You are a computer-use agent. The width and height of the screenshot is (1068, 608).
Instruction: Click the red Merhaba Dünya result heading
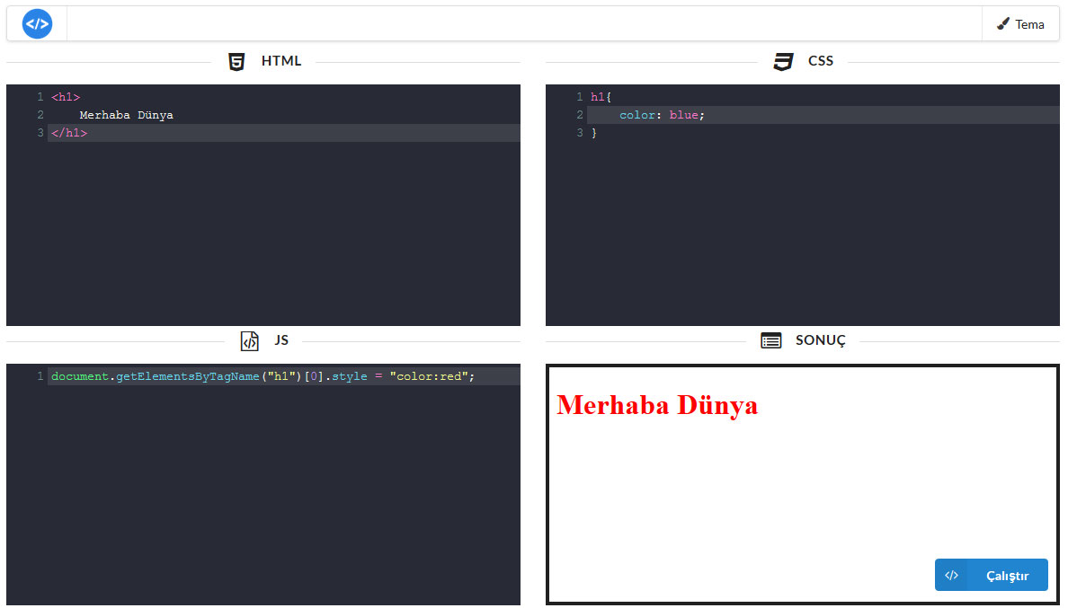pos(657,405)
